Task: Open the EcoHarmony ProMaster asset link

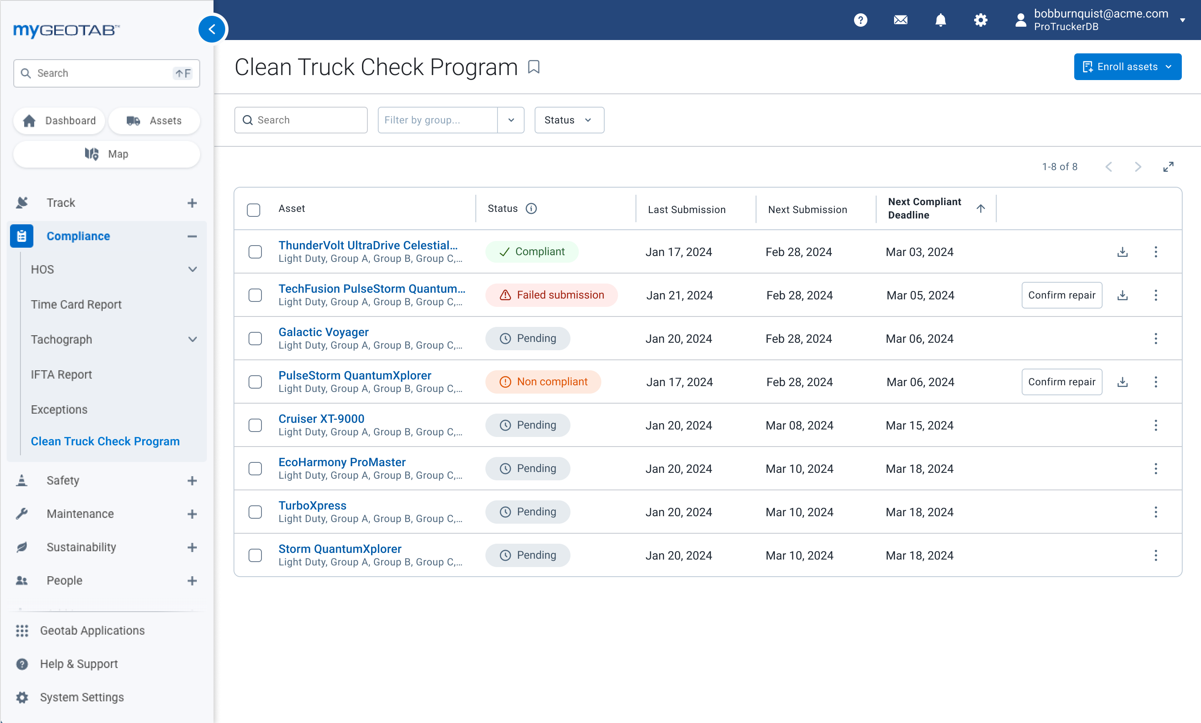Action: coord(342,462)
